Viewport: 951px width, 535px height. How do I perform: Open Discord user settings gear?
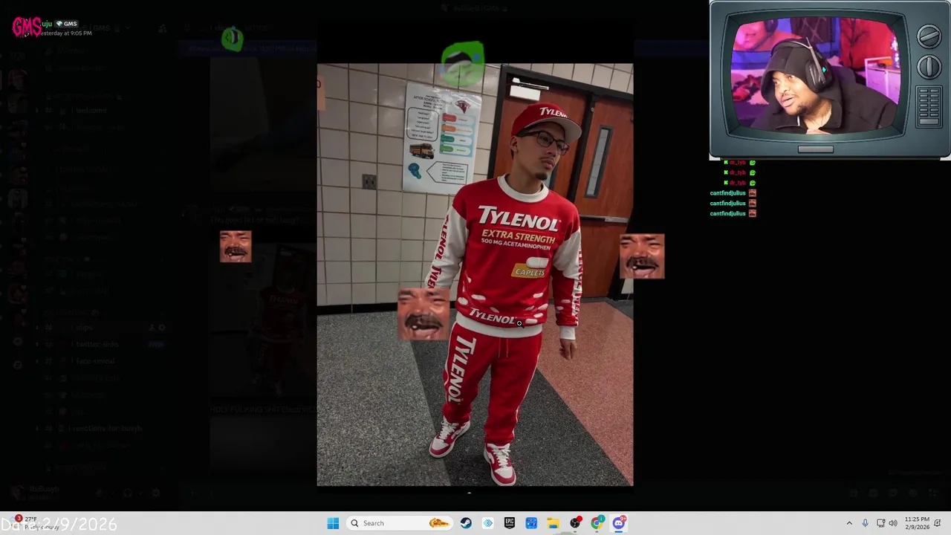pos(156,493)
